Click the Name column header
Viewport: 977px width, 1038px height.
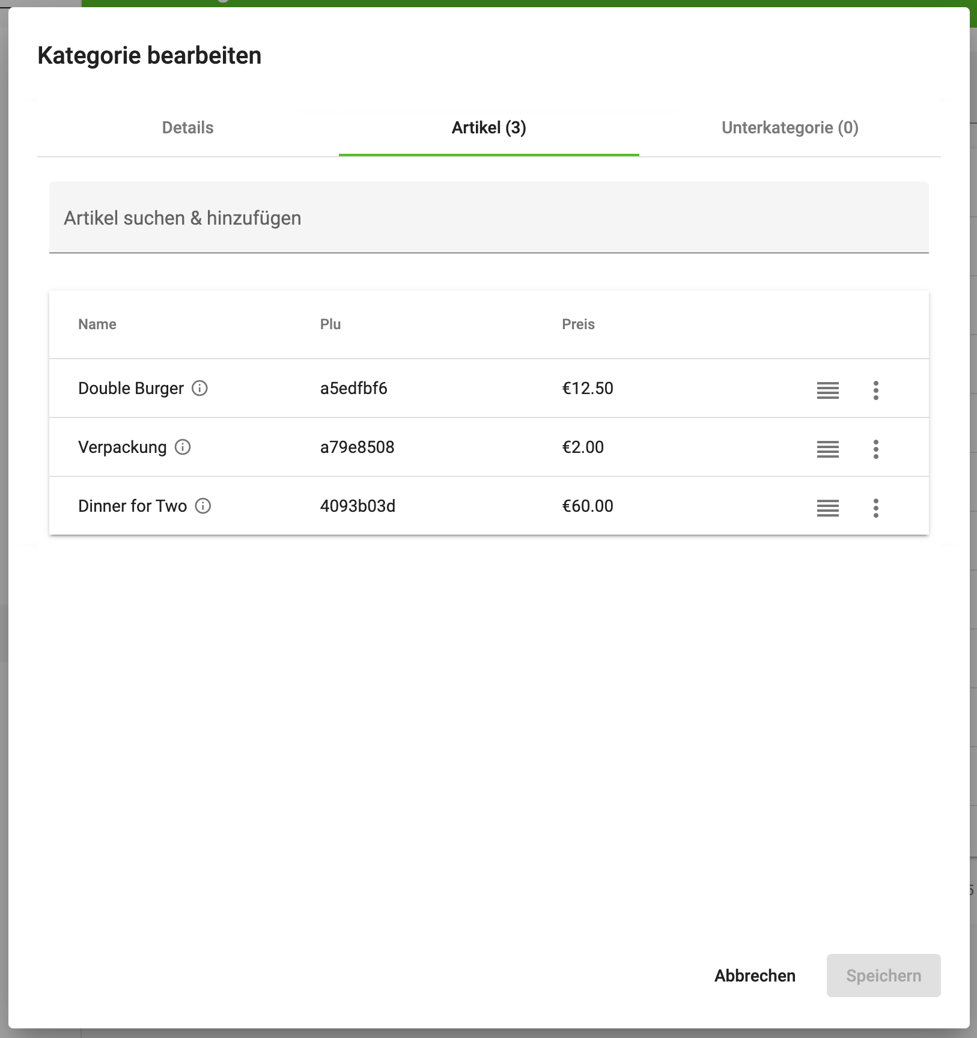(97, 324)
